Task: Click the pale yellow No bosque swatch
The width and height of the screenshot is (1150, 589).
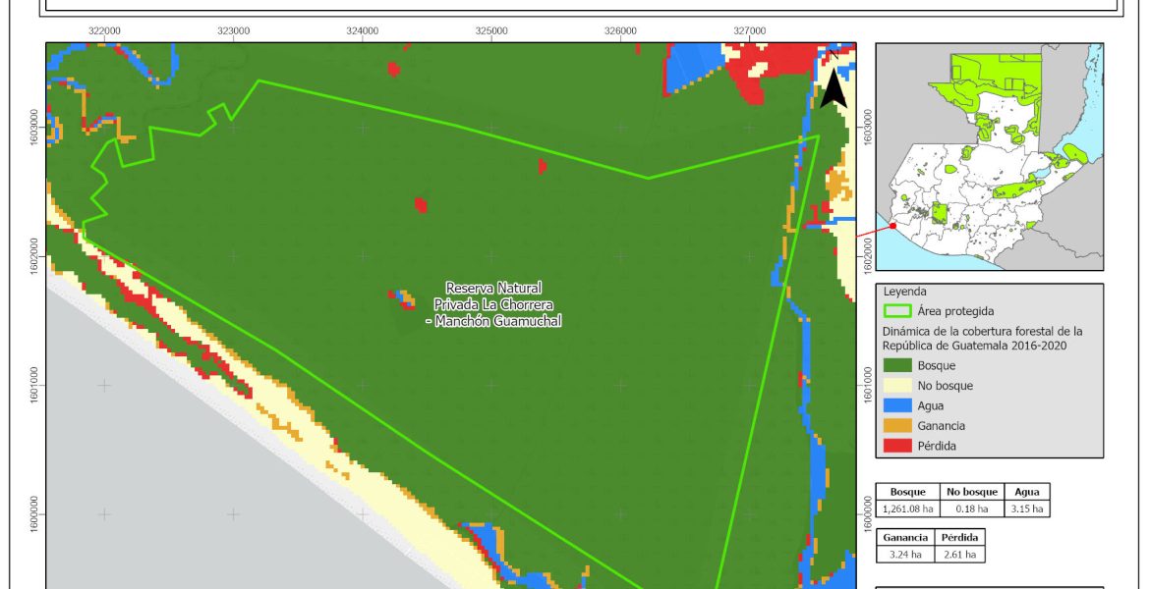Action: click(x=898, y=386)
